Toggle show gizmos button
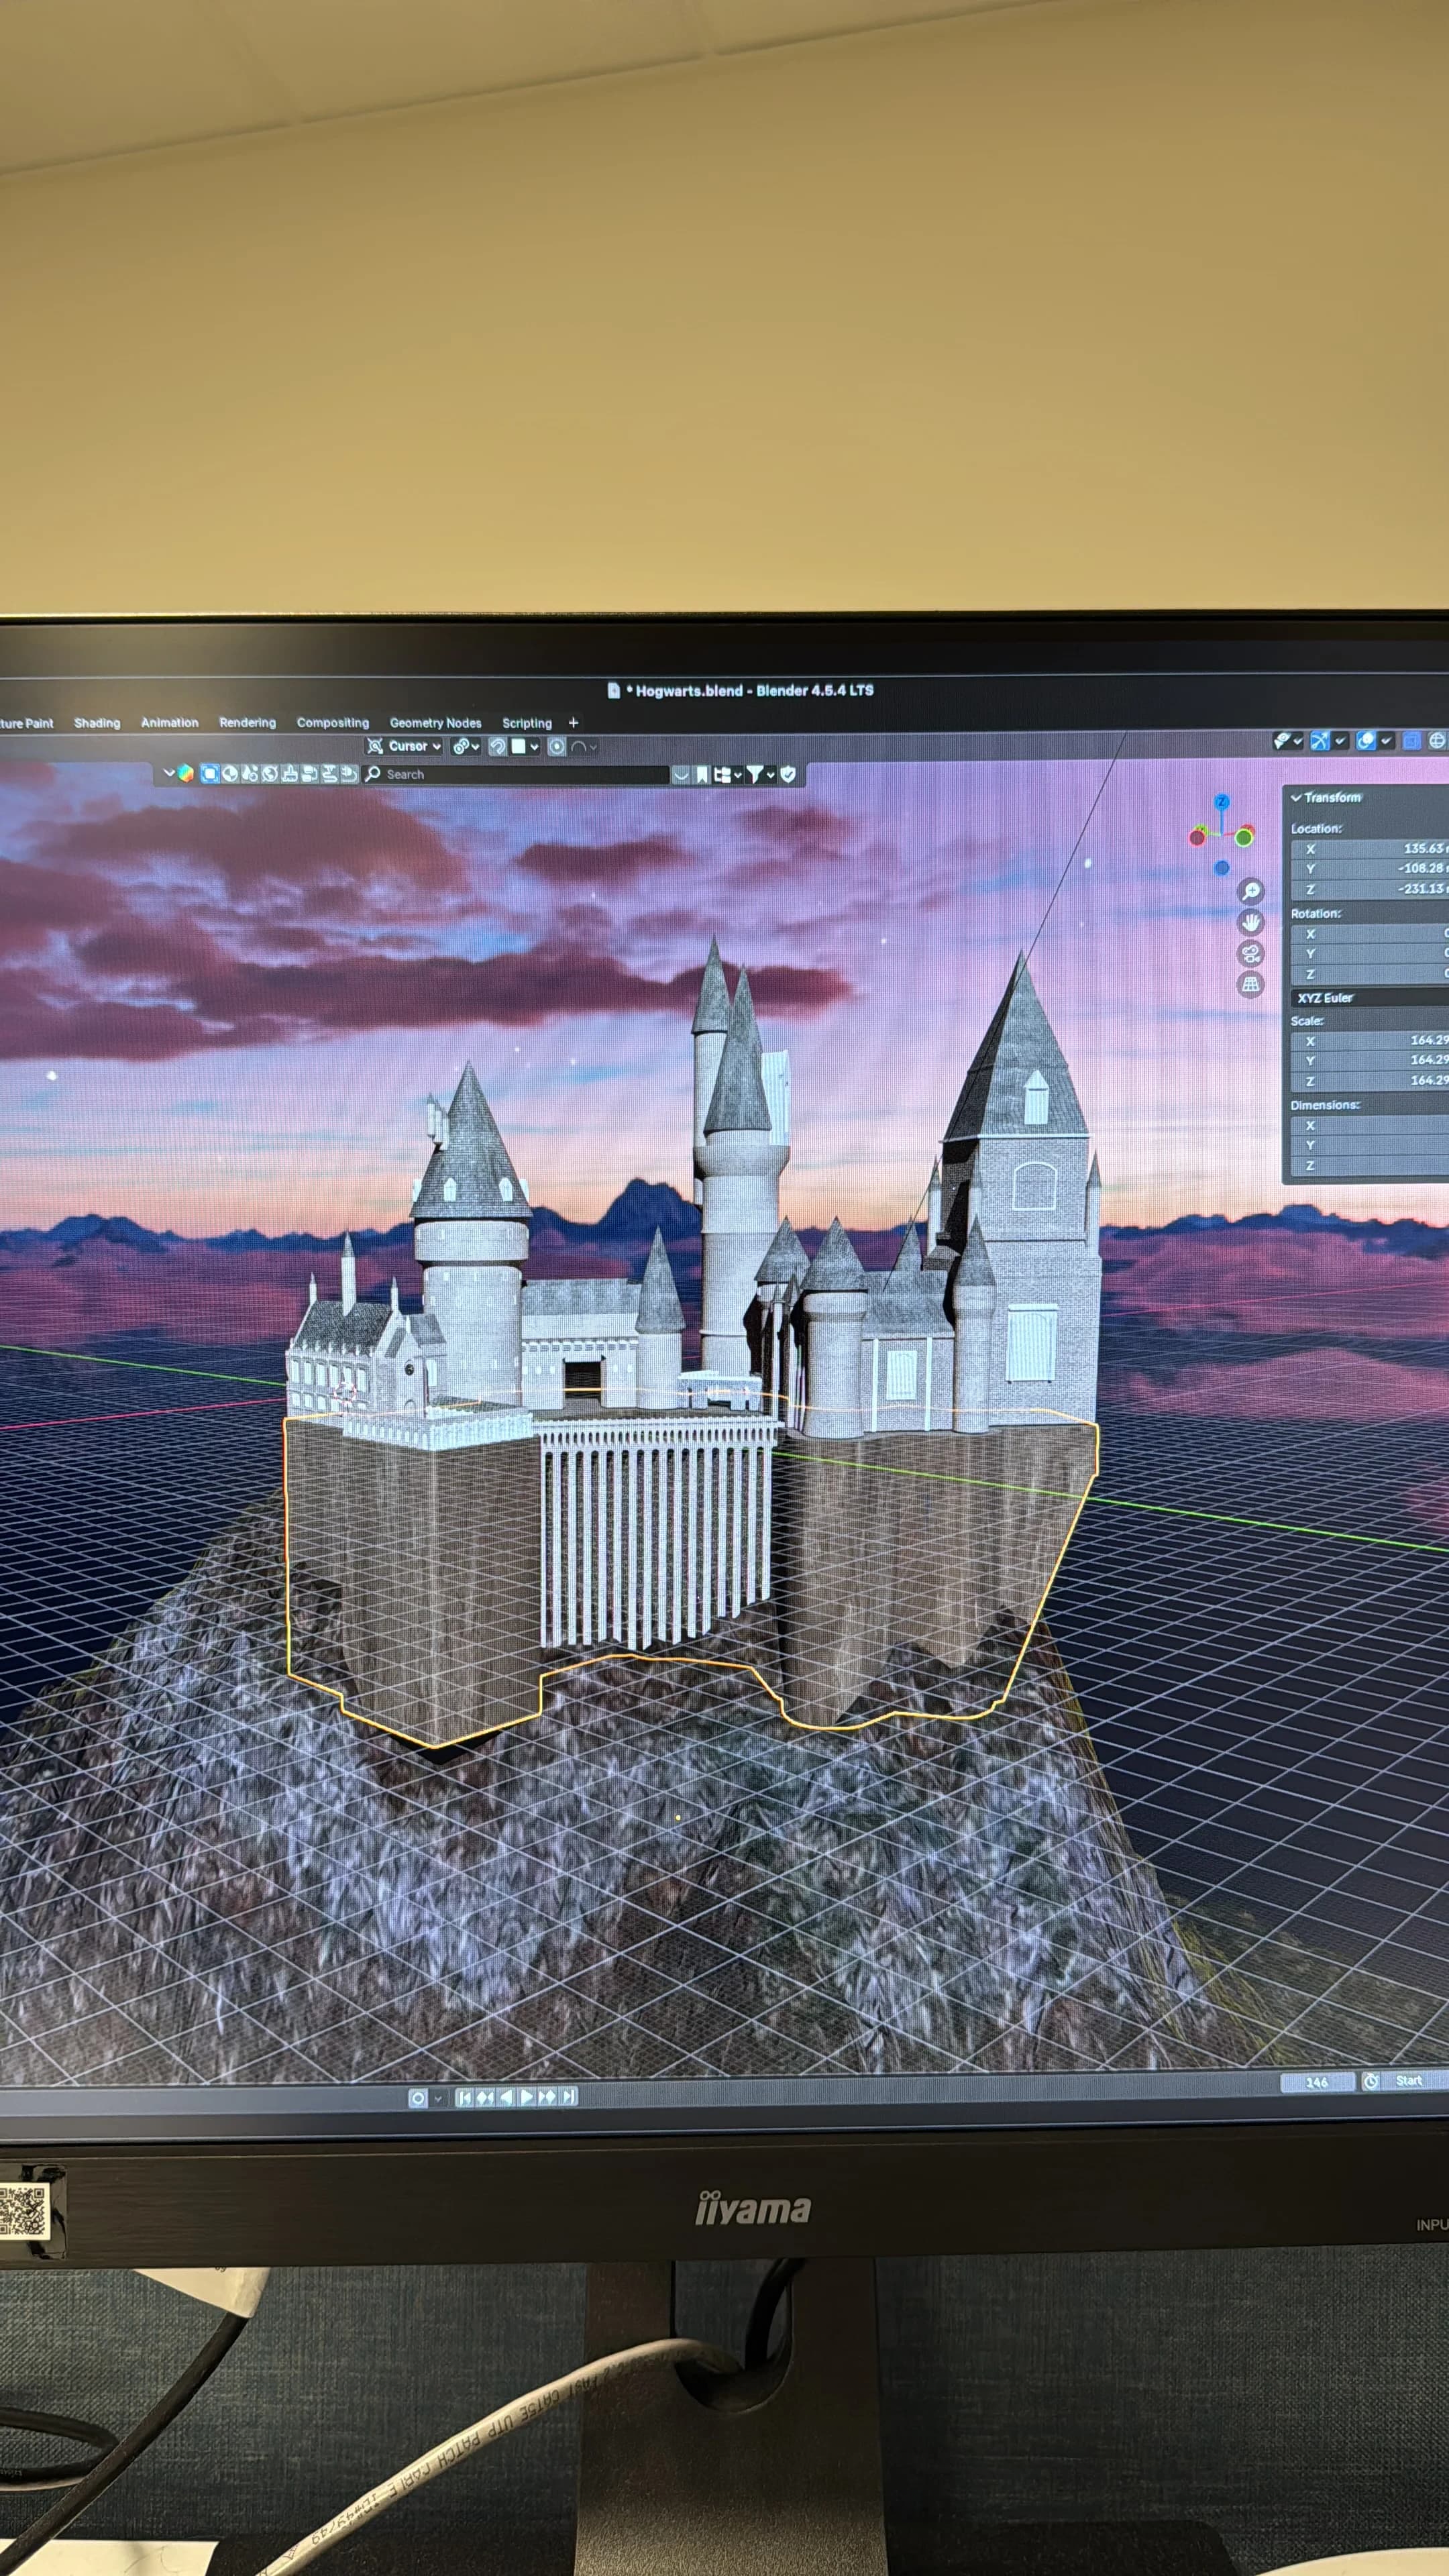 [1321, 741]
